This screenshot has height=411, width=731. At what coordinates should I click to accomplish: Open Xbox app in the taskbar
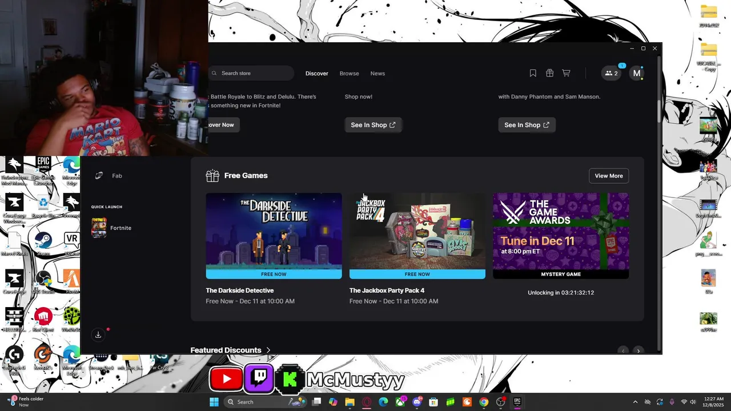[400, 402]
